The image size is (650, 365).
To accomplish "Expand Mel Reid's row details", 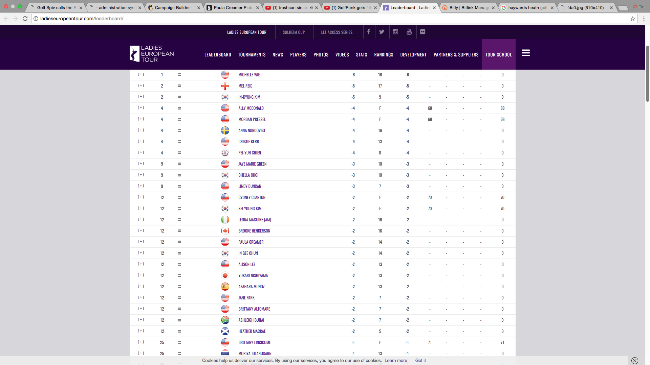I will tap(141, 86).
